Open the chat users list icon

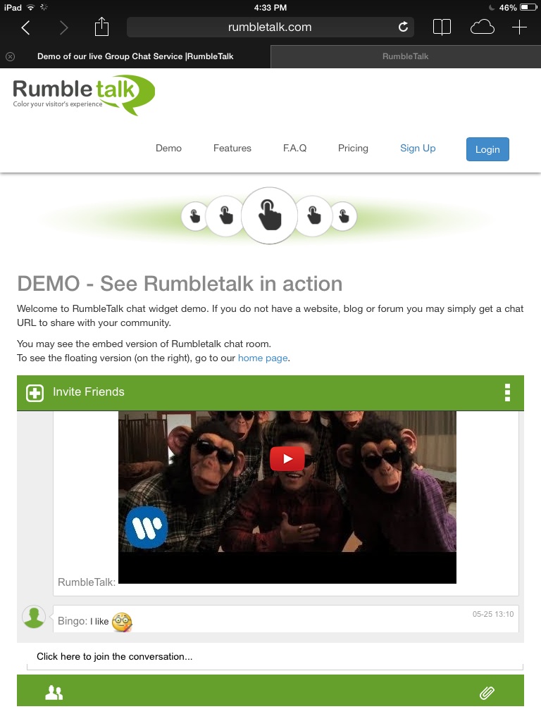pos(54,692)
